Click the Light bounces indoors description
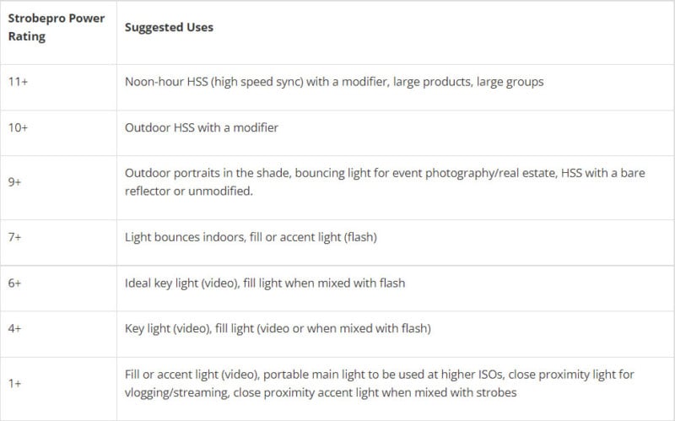Image resolution: width=675 pixels, height=421 pixels. coord(251,237)
